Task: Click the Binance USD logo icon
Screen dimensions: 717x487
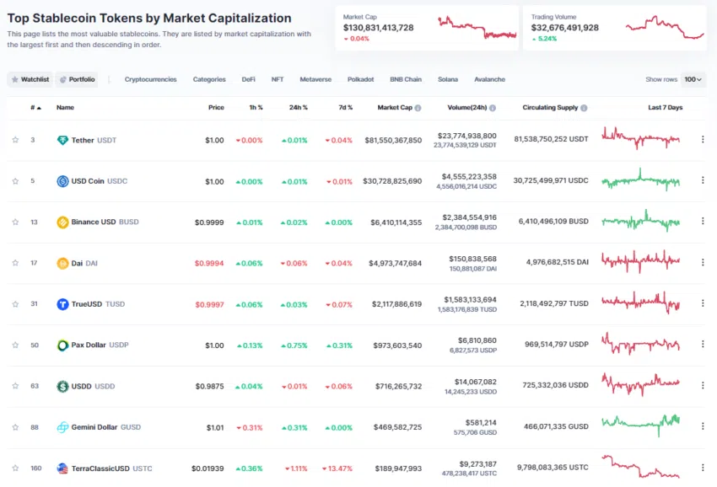Action: pyautogui.click(x=62, y=222)
